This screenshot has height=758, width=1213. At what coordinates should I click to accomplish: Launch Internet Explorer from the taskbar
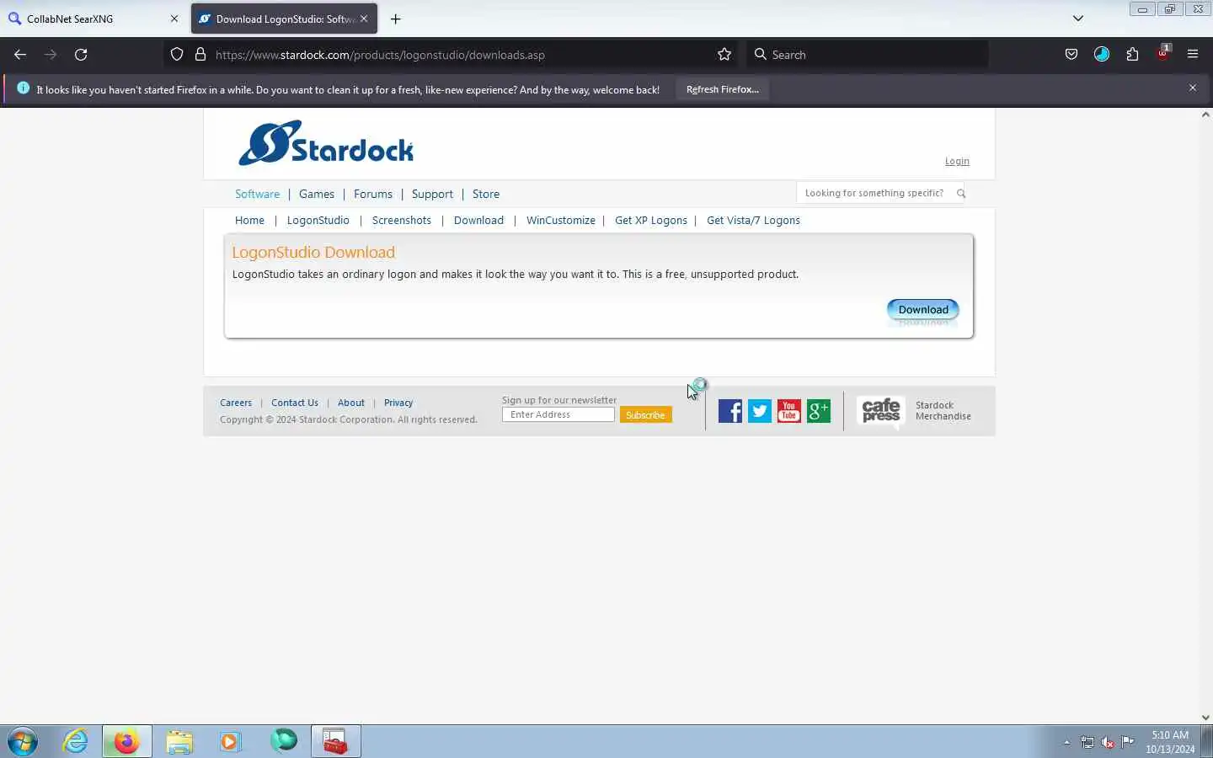click(x=76, y=742)
